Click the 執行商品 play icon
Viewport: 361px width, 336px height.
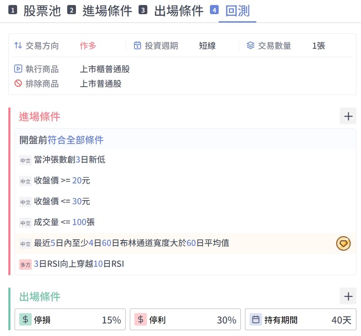coord(18,69)
